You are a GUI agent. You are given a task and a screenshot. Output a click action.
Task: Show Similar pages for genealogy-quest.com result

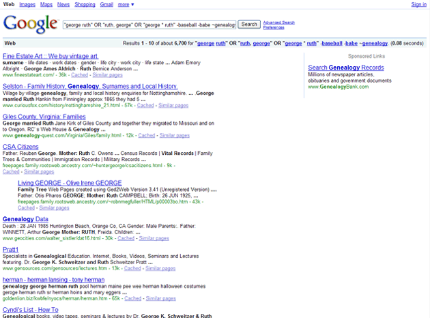(175, 135)
